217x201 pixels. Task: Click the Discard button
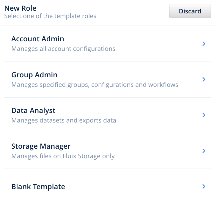(190, 11)
